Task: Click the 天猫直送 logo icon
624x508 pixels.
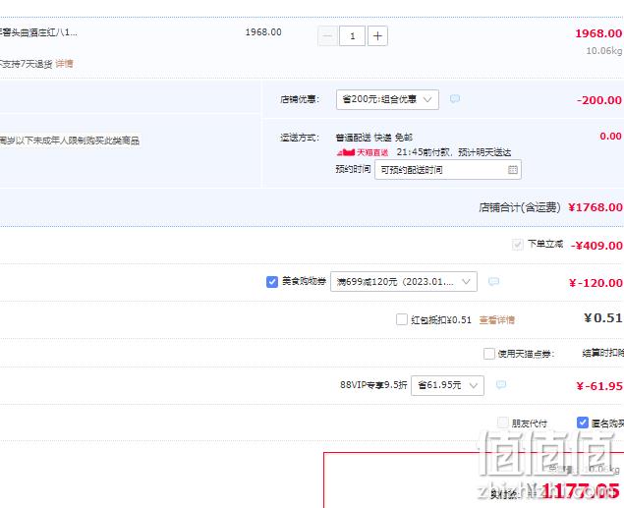Action: (363, 152)
